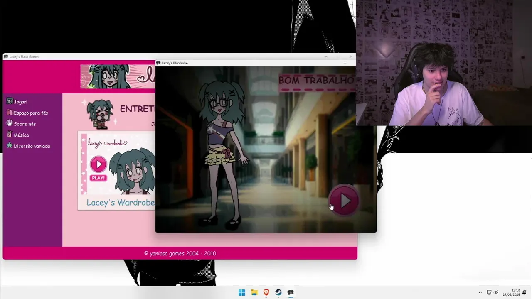
Task: Open the Espaço para fãs menu item
Action: tap(31, 113)
